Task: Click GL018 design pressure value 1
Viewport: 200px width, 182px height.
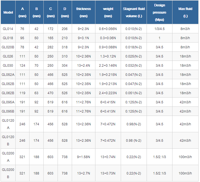Action: click(x=159, y=38)
